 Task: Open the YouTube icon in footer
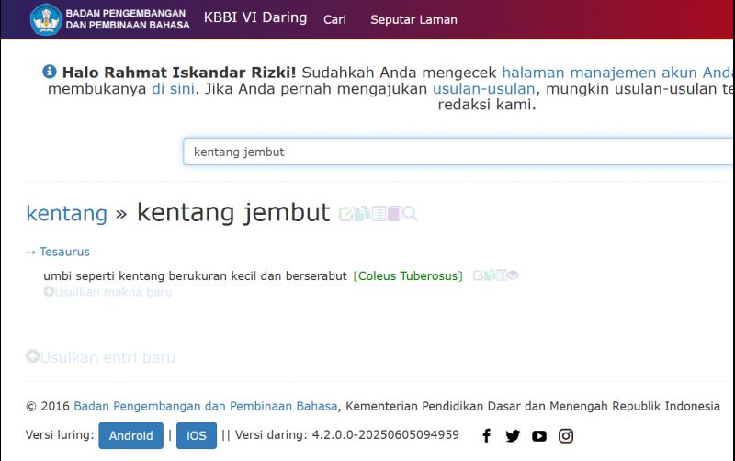pyautogui.click(x=539, y=436)
